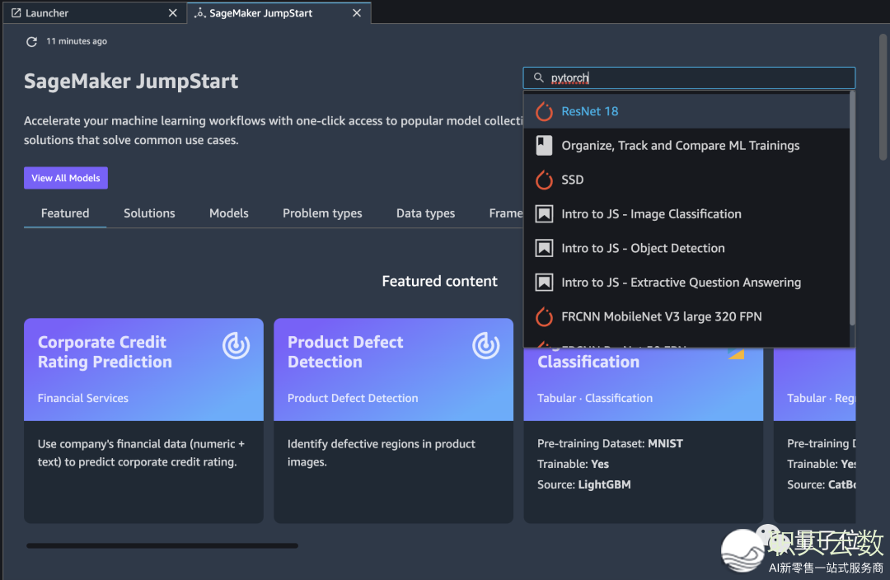Click the magnifier icon in the search box
This screenshot has height=580, width=890.
pos(539,78)
